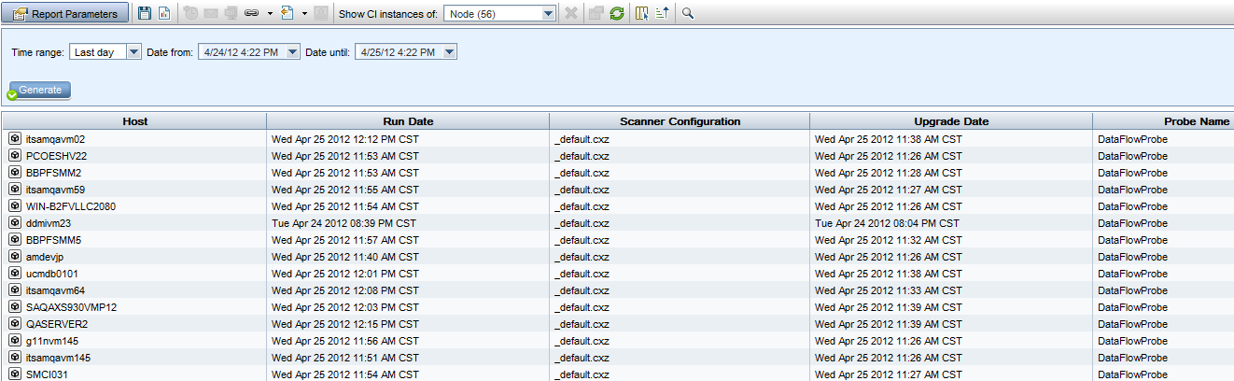This screenshot has width=1234, height=381.
Task: Click the magnifying glass find icon
Action: (x=688, y=14)
